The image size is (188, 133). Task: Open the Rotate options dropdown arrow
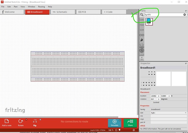pos(26,119)
